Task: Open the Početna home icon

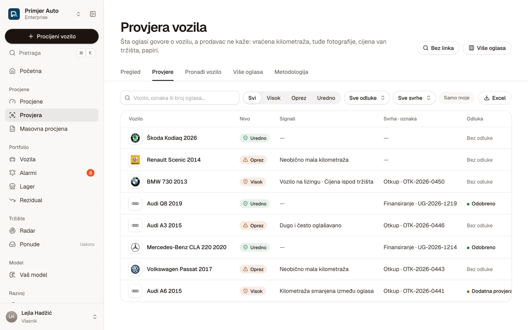Action: [x=13, y=71]
